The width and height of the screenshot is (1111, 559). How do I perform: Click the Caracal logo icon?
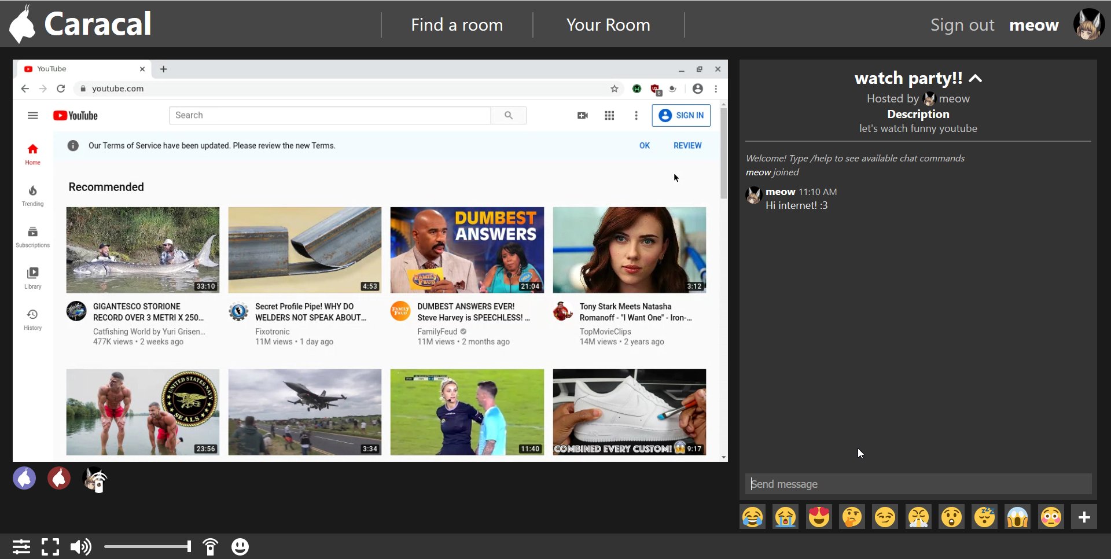[x=23, y=23]
